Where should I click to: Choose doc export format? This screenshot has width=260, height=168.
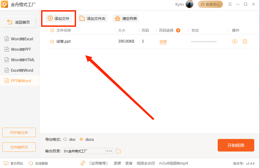[65, 139]
